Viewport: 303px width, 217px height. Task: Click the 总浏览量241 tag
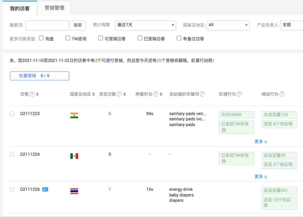coord(279,191)
